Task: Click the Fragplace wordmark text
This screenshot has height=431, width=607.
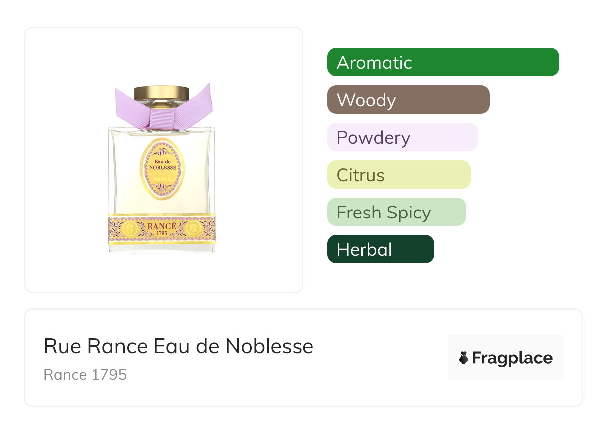Action: tap(512, 358)
